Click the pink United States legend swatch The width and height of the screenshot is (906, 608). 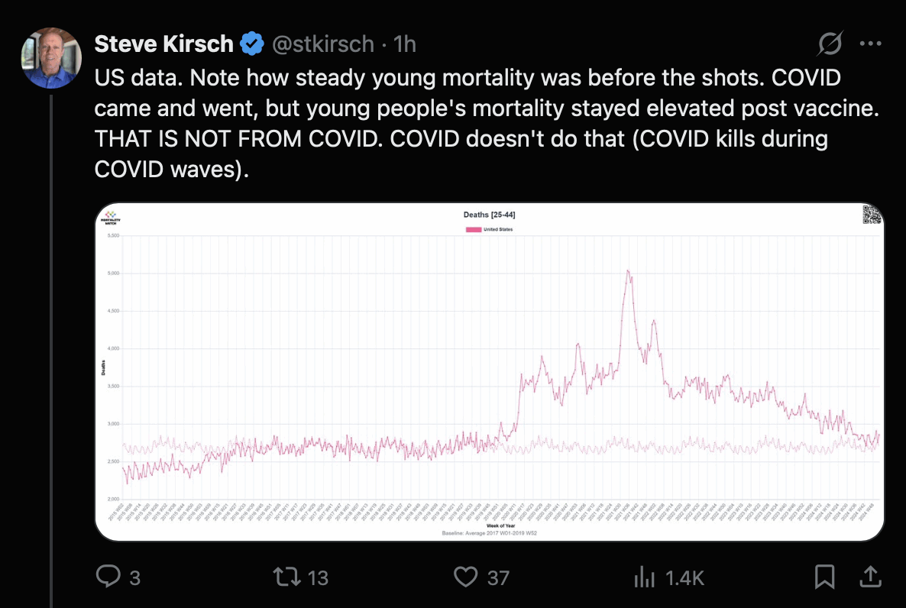[474, 229]
